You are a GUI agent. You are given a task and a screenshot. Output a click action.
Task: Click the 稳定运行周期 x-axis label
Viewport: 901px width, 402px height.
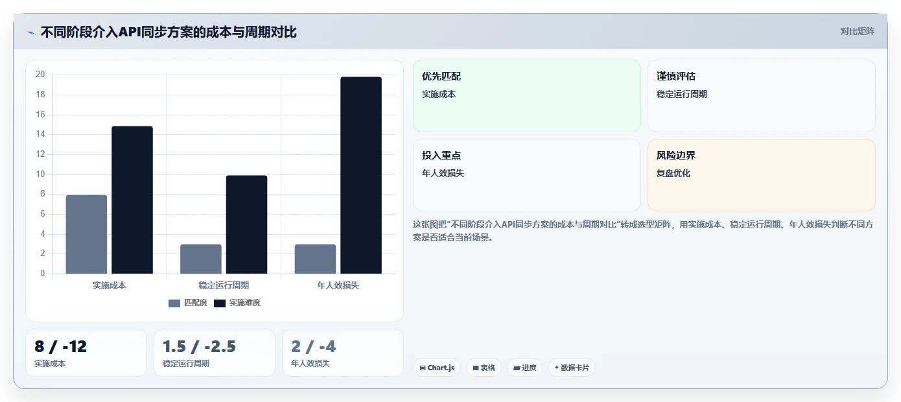(x=224, y=285)
